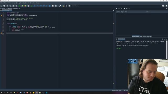Re-run the last script icon
168x94 pixels.
pos(31,6)
